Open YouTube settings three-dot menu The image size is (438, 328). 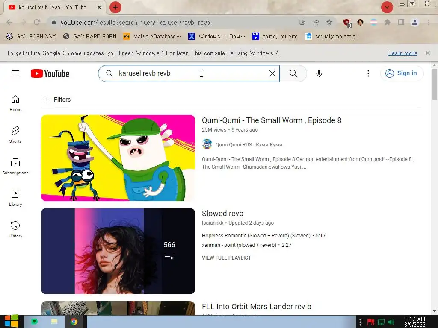point(368,73)
